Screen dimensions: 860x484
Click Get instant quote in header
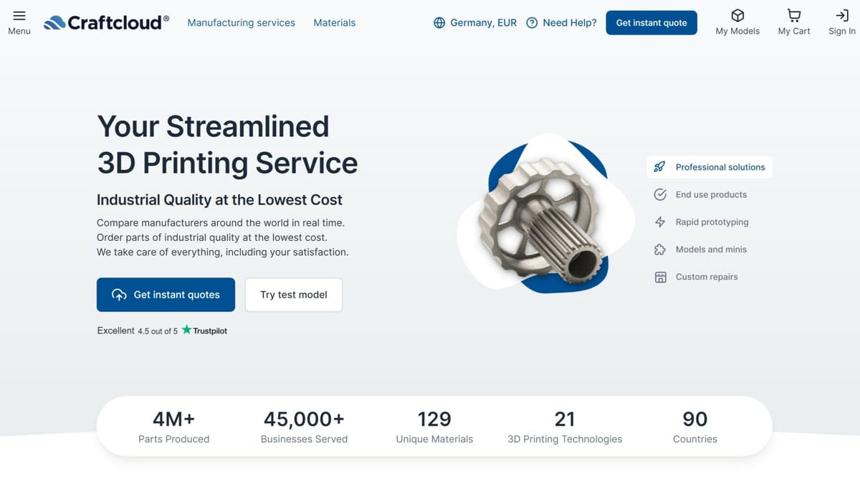pyautogui.click(x=651, y=23)
